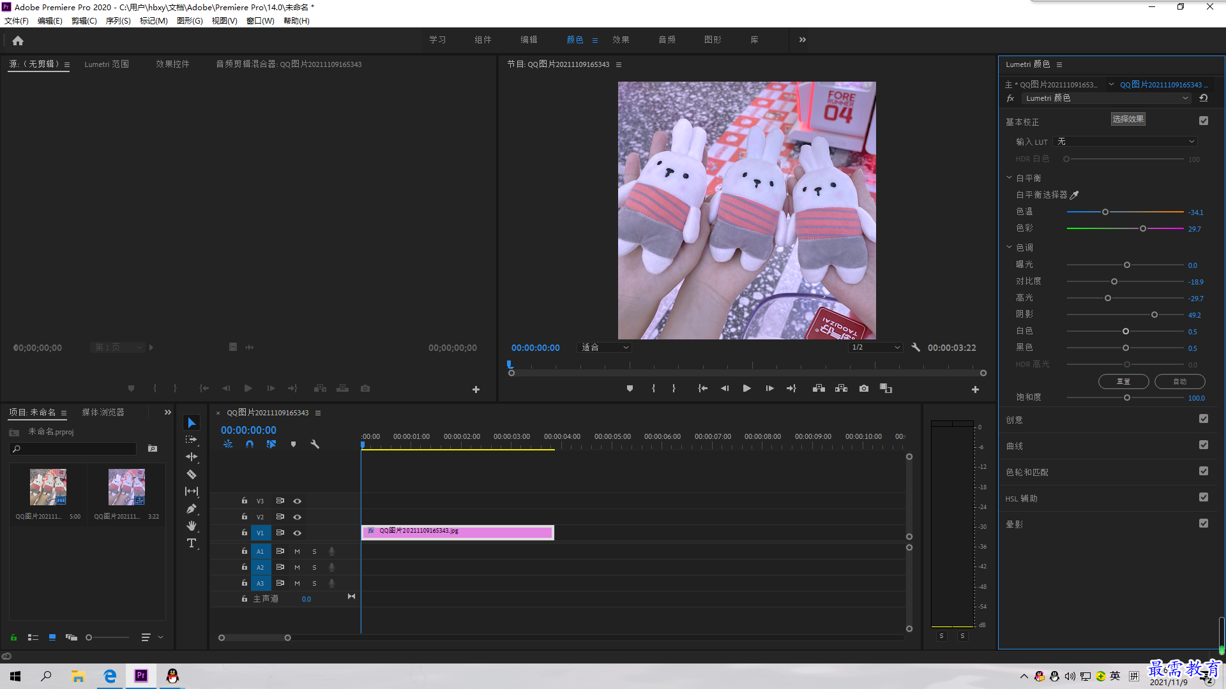Screen dimensions: 1226x689
Task: Open the 窗口(W) menu
Action: (261, 20)
